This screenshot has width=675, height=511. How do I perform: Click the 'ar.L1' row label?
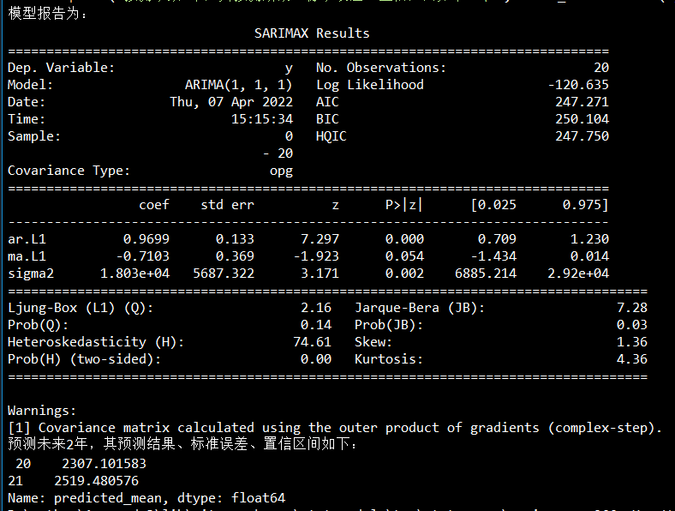tap(27, 239)
